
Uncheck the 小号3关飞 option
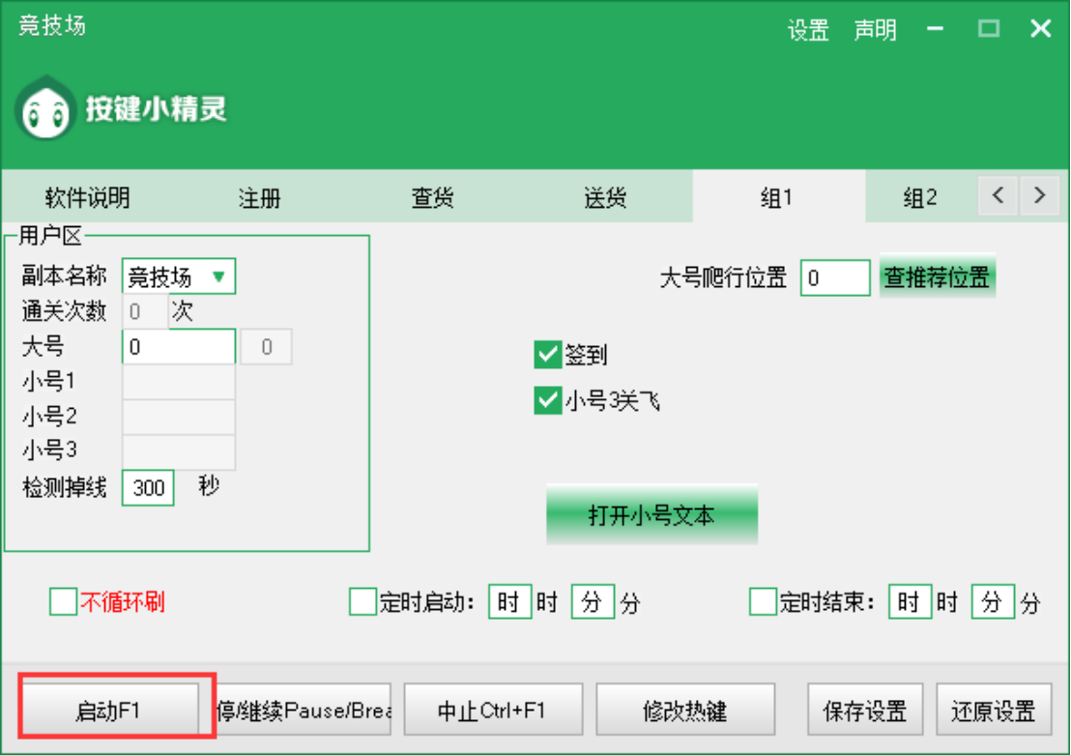pyautogui.click(x=548, y=400)
